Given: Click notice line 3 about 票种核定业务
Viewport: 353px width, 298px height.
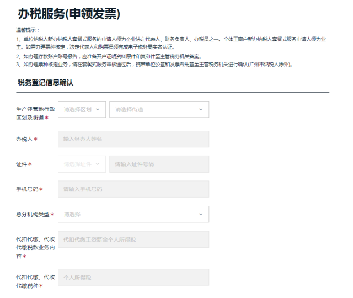Looking at the screenshot, I should [154, 65].
